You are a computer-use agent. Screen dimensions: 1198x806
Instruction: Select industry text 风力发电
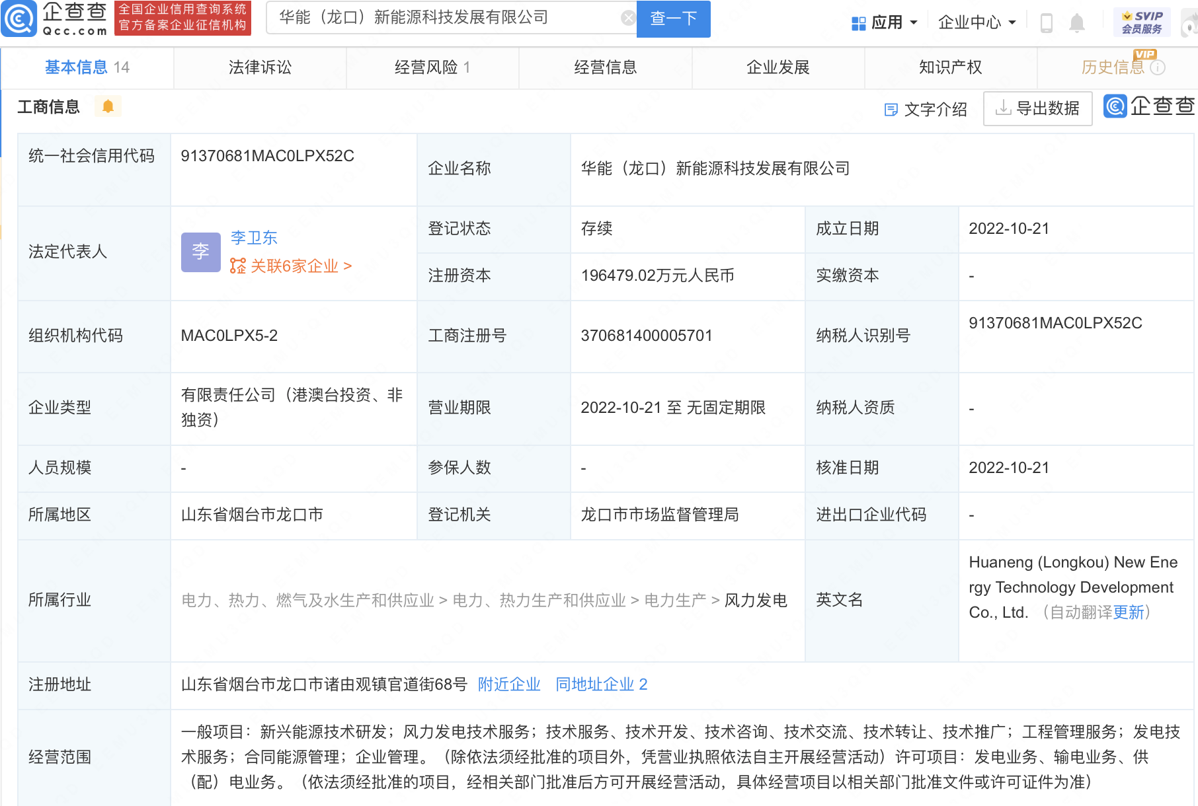[x=756, y=601]
